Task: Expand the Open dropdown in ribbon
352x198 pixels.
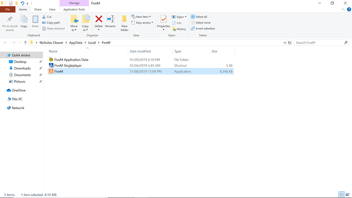Action: pos(179,17)
